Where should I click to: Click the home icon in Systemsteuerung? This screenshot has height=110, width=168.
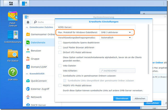pos(28,22)
